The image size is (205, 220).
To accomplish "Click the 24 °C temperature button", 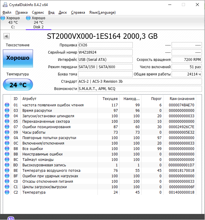I will point(18,85).
